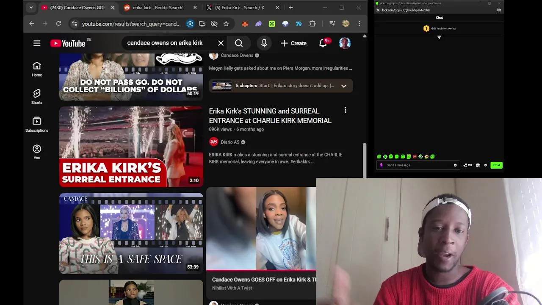Open the You section in sidebar
This screenshot has height=305, width=542.
tap(37, 152)
